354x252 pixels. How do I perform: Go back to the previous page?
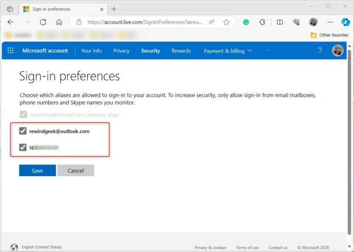11,22
